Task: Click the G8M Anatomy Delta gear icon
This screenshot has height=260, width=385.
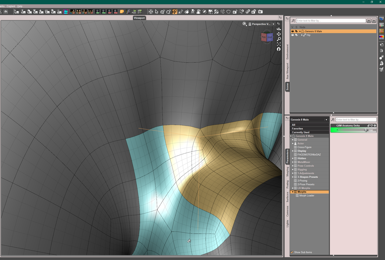Action: 375,125
